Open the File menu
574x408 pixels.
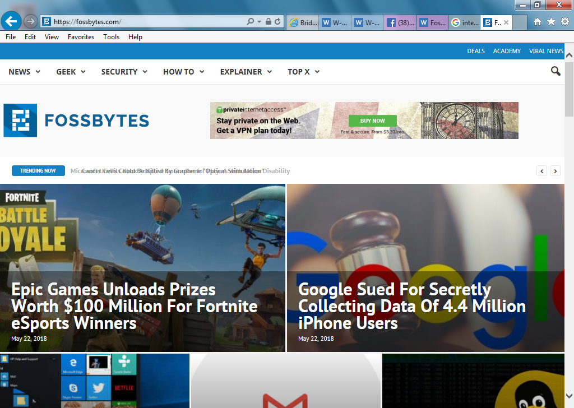(11, 37)
